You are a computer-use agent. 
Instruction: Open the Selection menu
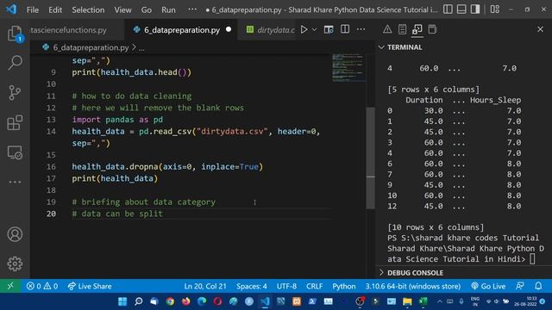click(x=88, y=9)
